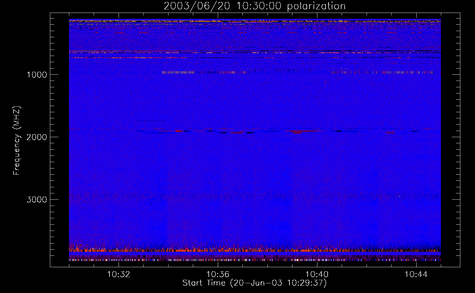
Task: Click the 10:32 time tick label
Action: tap(119, 275)
